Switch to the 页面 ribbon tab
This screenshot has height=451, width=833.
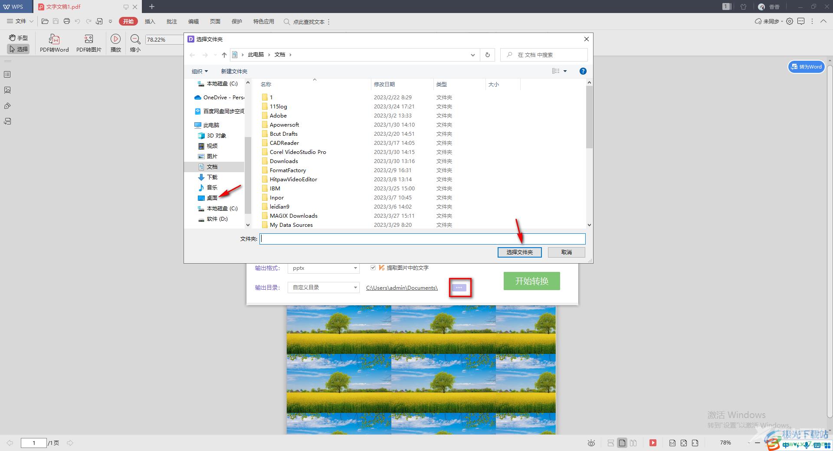(215, 21)
